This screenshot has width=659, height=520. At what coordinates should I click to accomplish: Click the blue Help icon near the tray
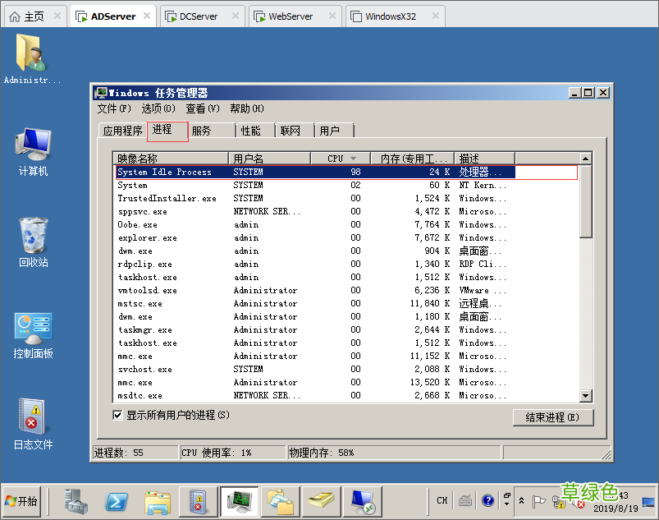(490, 500)
